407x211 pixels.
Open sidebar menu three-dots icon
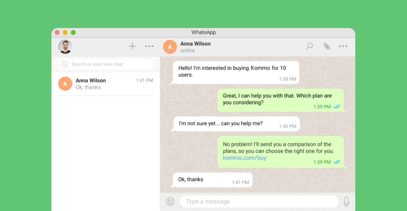(149, 46)
